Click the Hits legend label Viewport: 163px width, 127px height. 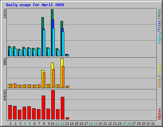(159, 13)
